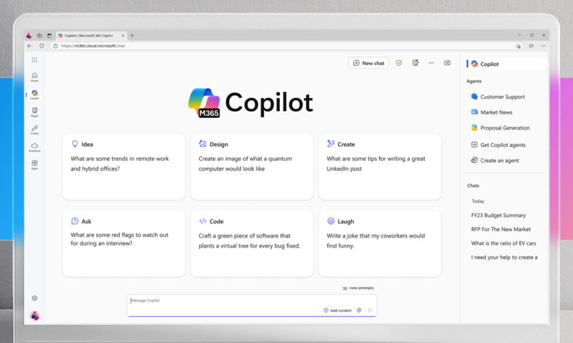Viewport: 573px width, 343px height.
Task: Click the tab actions icon in title bar
Action: pos(49,35)
